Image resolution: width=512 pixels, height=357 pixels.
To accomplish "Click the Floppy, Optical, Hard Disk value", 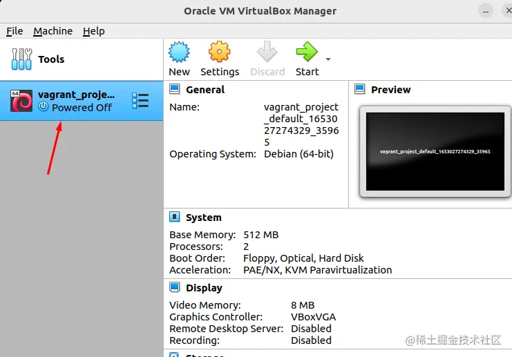I will click(x=303, y=258).
